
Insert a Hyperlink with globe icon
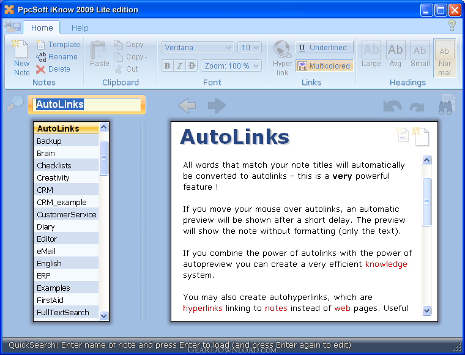pyautogui.click(x=282, y=58)
